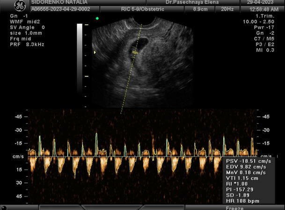This screenshot has height=210, width=285.
Task: Click the B-mode ultrasound image of the gestational sac
Action: tap(142, 62)
